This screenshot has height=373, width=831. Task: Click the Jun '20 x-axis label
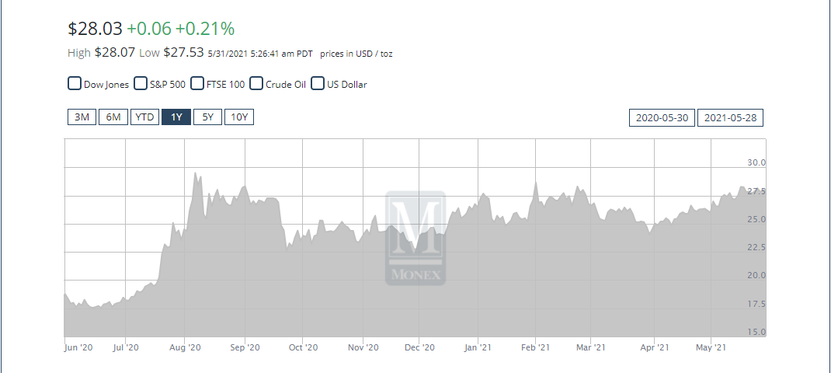78,347
